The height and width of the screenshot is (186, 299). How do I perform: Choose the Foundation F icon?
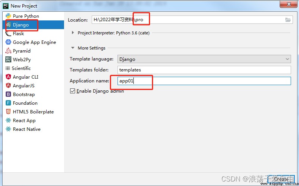tap(8, 103)
